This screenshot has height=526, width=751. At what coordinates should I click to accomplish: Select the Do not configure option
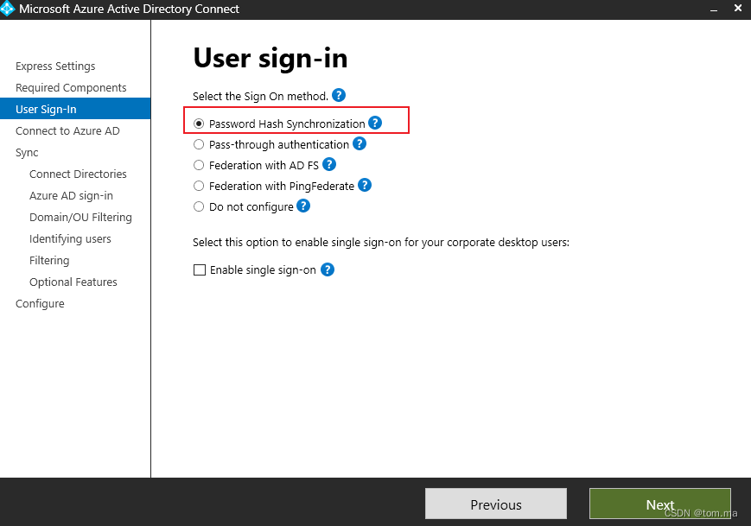[199, 206]
